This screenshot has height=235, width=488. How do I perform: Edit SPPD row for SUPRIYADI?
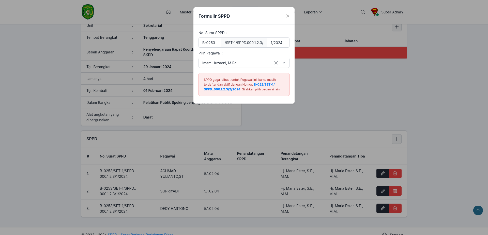(383, 191)
